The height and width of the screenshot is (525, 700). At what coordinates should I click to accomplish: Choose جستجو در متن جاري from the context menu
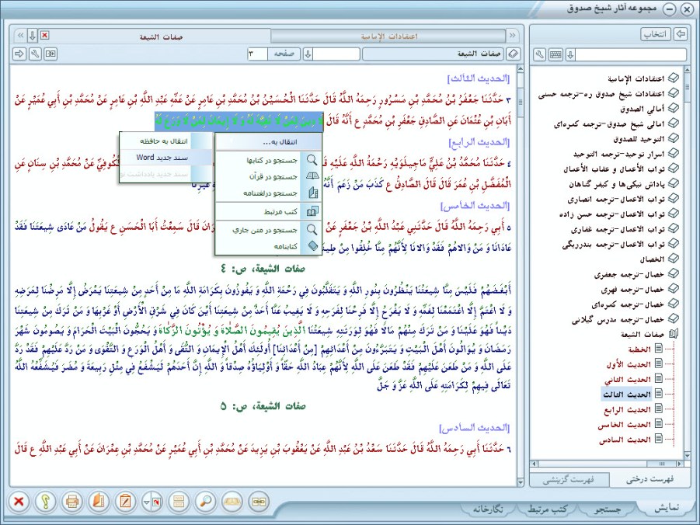(x=268, y=229)
